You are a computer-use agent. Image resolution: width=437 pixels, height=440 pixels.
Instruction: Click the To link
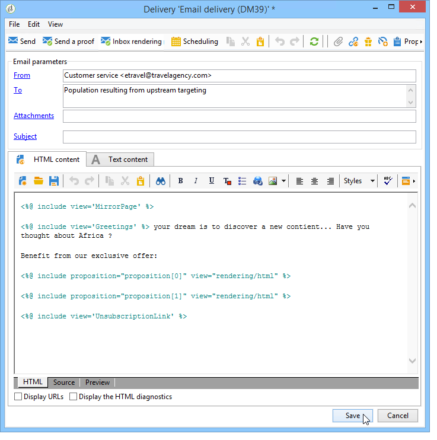coord(18,90)
